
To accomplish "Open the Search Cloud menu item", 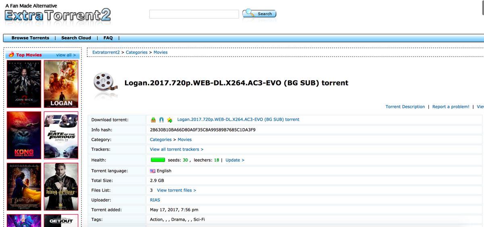I will point(76,38).
